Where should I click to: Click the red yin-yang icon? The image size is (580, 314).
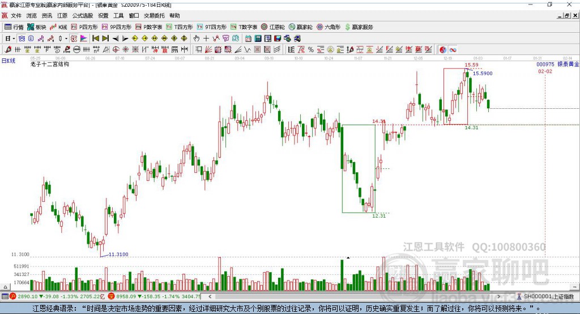[443, 50]
